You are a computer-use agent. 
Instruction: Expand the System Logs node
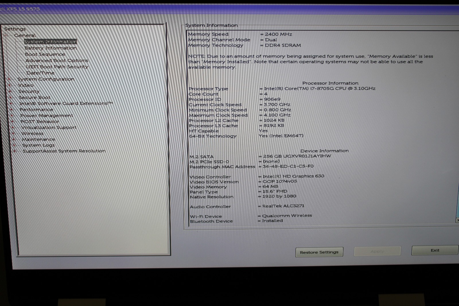coord(14,145)
